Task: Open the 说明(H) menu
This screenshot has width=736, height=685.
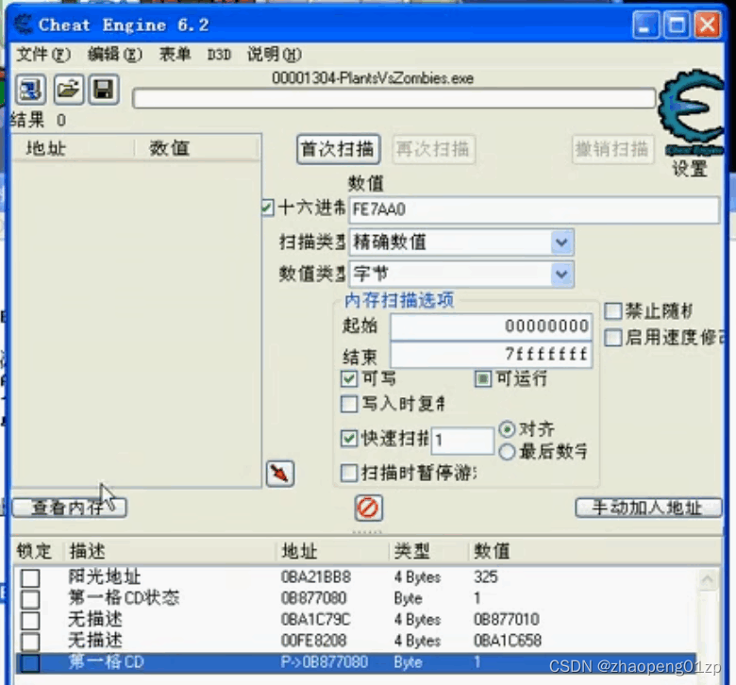Action: tap(275, 55)
